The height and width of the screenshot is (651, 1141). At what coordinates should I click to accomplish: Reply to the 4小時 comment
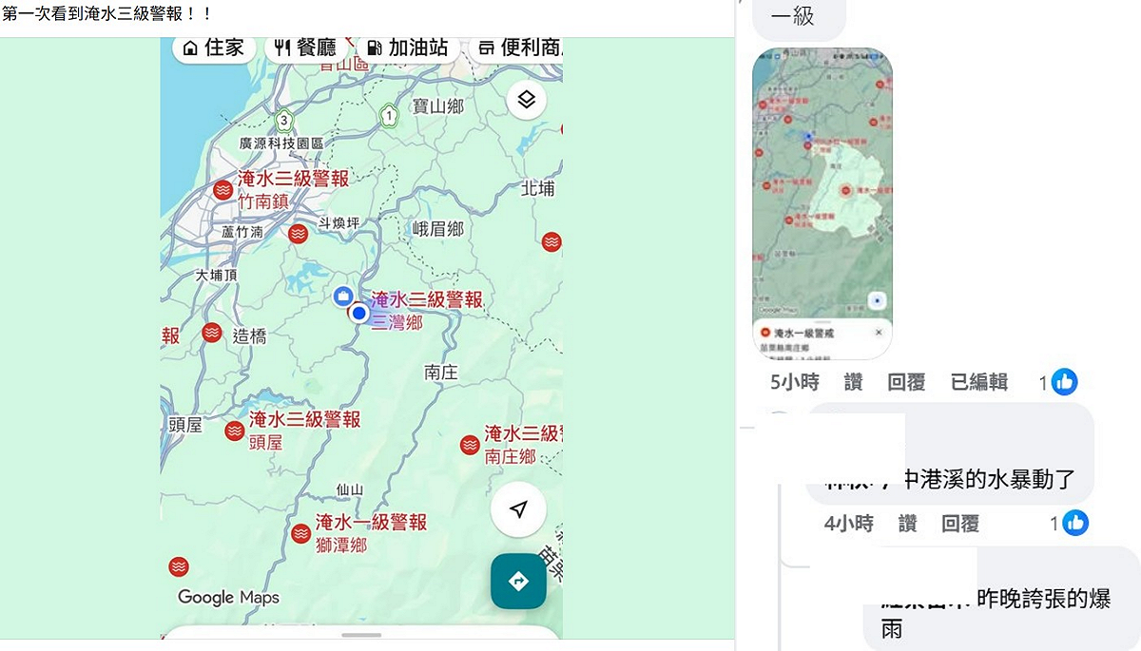coord(960,523)
